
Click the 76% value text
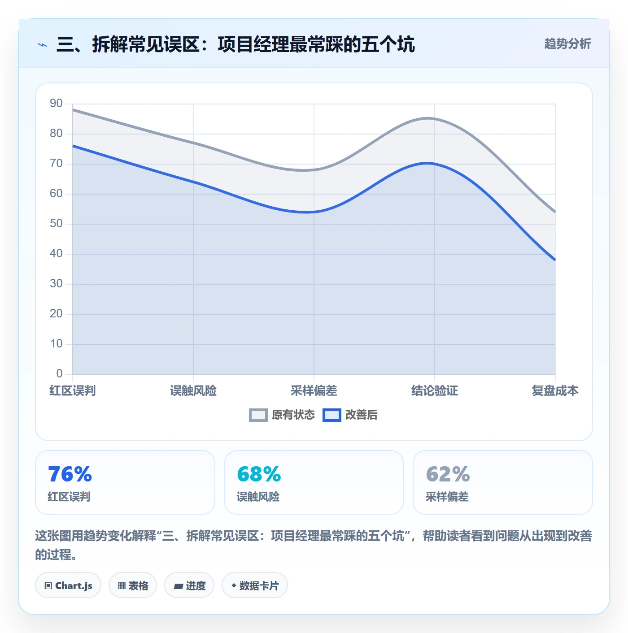[x=70, y=474]
